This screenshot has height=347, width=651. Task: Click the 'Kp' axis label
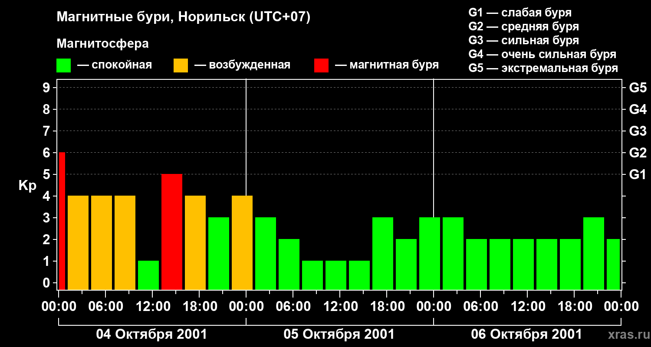(x=27, y=186)
